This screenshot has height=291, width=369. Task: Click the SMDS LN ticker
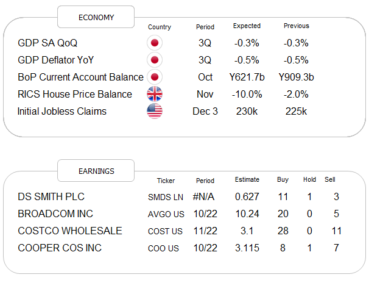[166, 197]
